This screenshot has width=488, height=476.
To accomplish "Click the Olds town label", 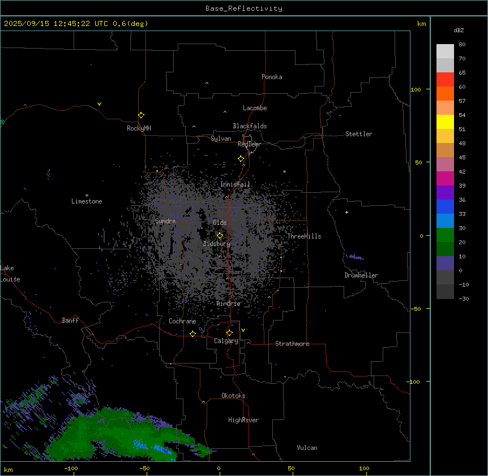I will [x=220, y=223].
